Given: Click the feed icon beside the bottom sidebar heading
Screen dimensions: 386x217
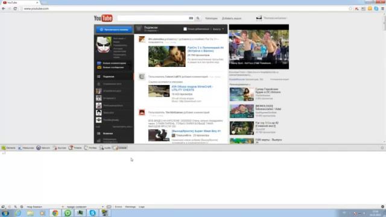Looking at the screenshot, I should coord(99,133).
